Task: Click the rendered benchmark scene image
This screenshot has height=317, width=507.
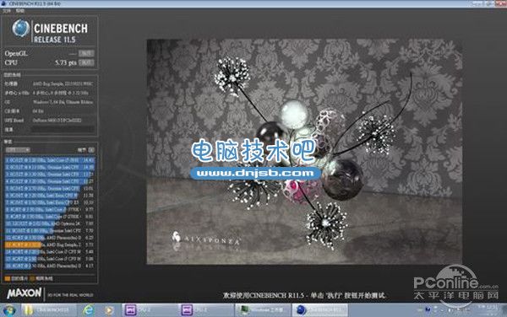Action: 304,152
